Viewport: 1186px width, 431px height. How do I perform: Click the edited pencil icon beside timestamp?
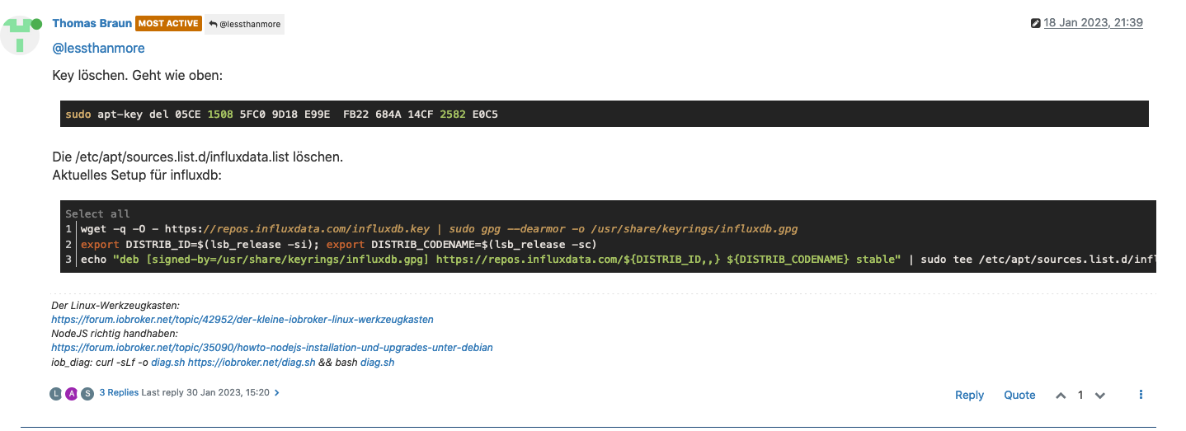click(x=1036, y=23)
